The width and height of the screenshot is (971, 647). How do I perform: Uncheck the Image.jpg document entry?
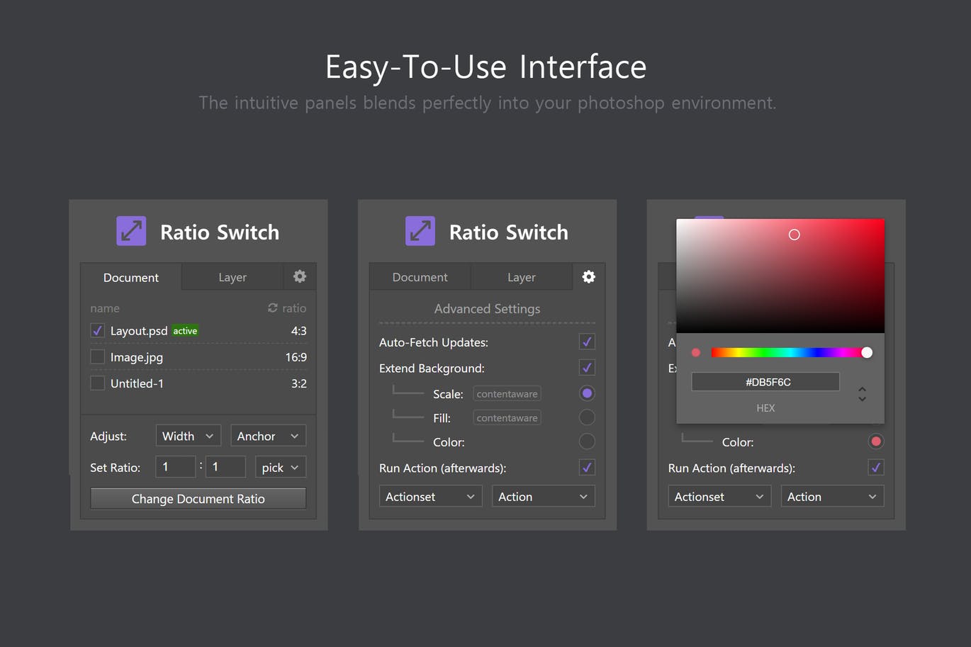tap(97, 356)
